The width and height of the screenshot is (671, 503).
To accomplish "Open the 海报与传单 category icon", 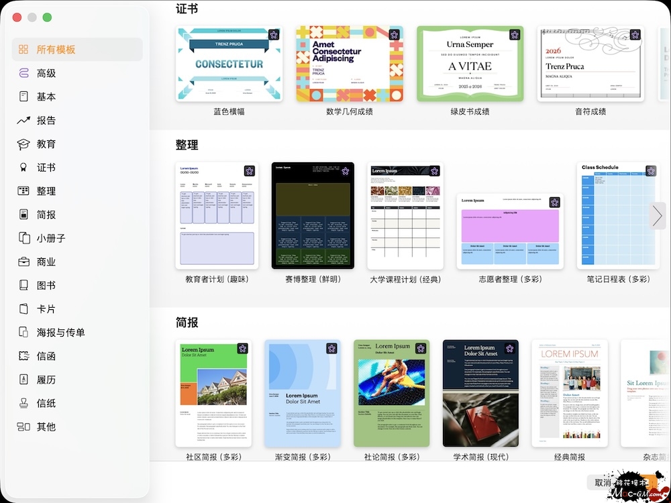I will pyautogui.click(x=23, y=333).
